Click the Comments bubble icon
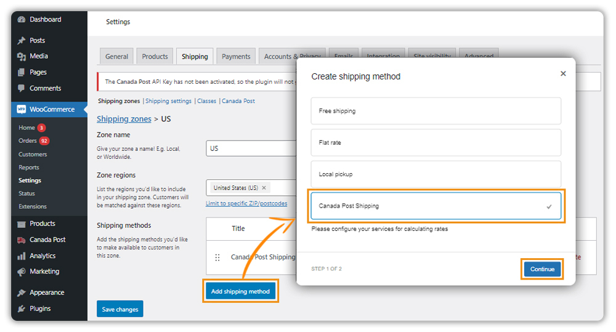 click(22, 89)
